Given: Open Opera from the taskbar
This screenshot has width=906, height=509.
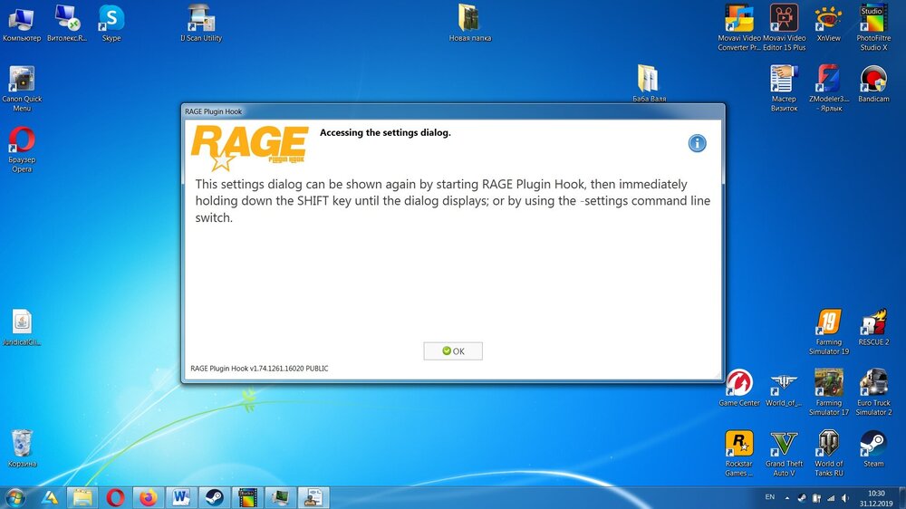Looking at the screenshot, I should coord(116,497).
